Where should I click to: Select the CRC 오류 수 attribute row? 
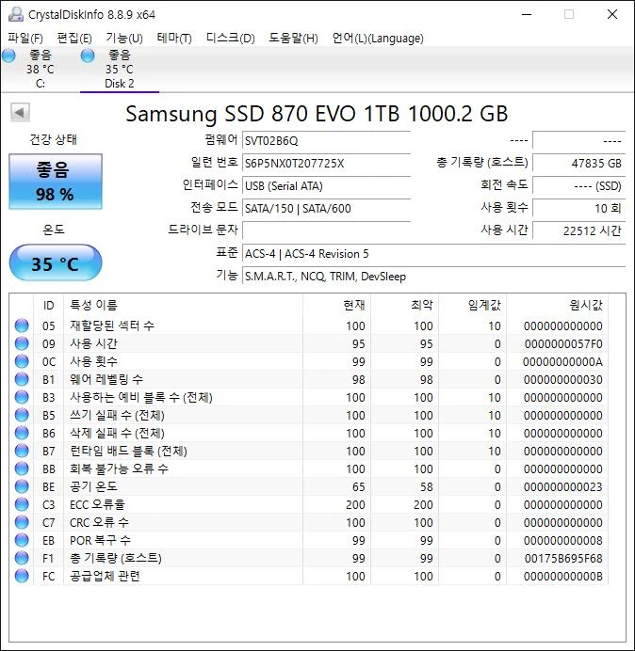[309, 522]
